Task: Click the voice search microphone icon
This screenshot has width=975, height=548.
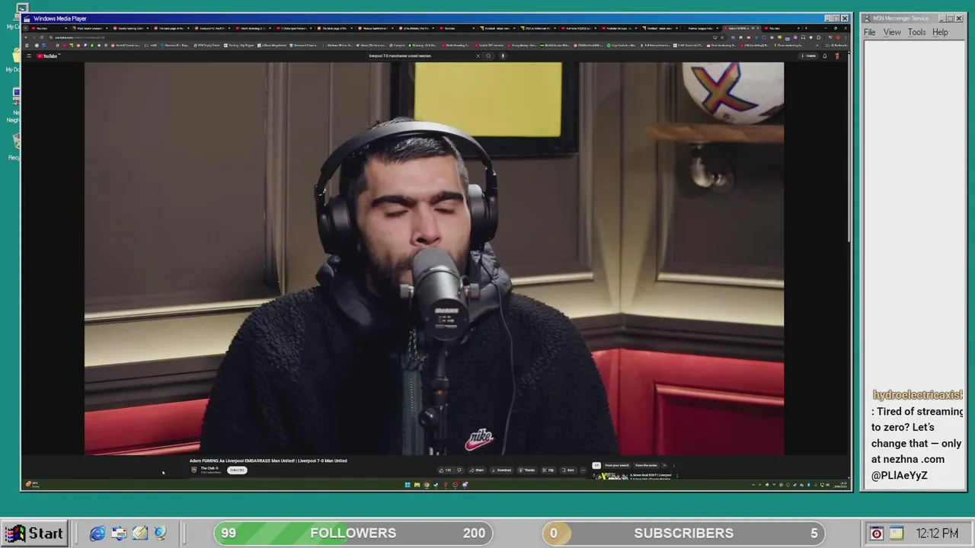Action: (x=503, y=56)
